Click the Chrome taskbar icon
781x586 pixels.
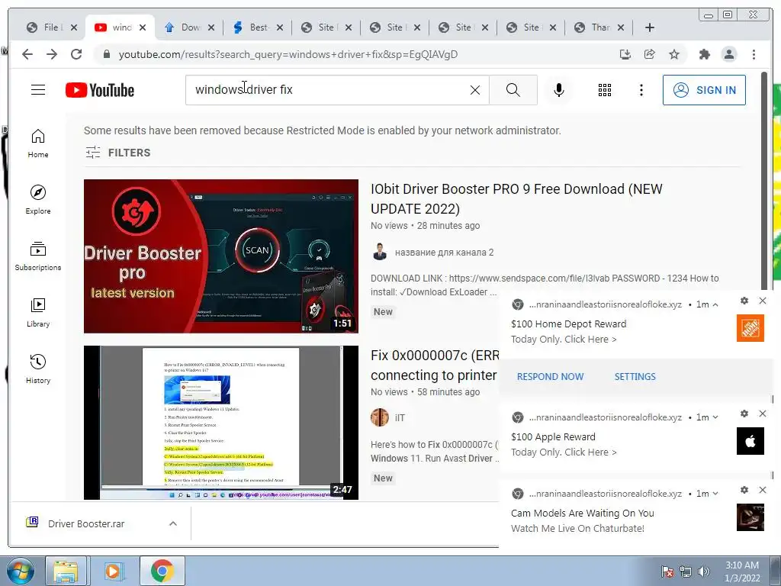click(x=162, y=571)
